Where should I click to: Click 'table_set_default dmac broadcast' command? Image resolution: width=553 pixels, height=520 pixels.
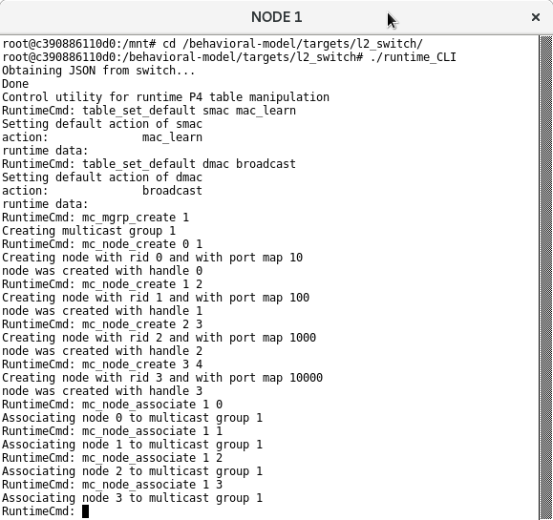pyautogui.click(x=189, y=164)
